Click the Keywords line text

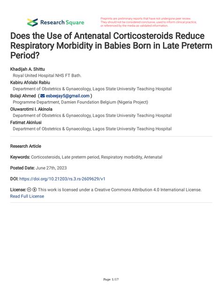click(x=86, y=157)
